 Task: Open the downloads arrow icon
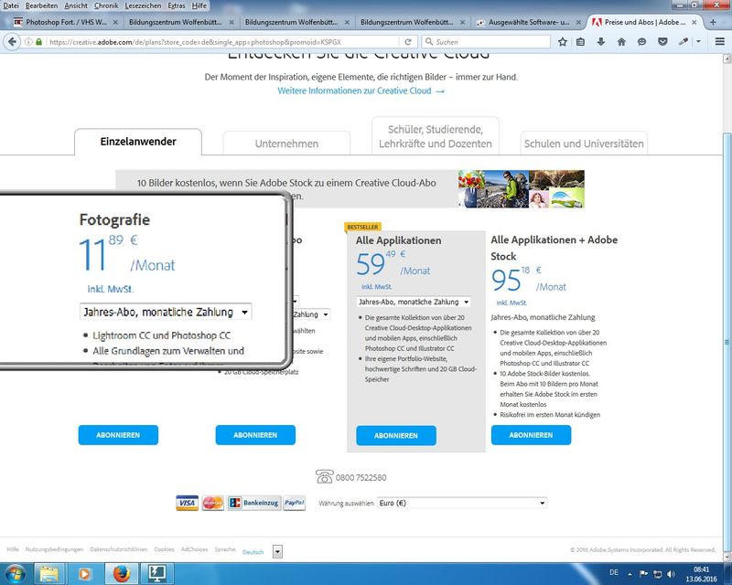[601, 41]
